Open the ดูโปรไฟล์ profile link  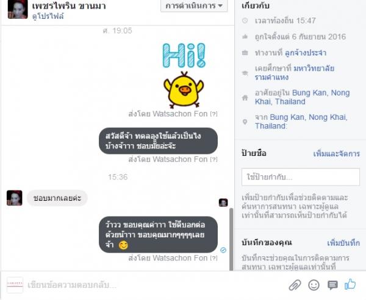(48, 16)
